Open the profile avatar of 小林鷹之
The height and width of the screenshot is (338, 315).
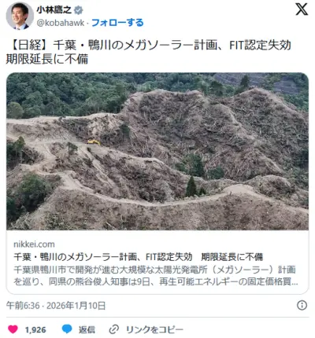(20, 17)
